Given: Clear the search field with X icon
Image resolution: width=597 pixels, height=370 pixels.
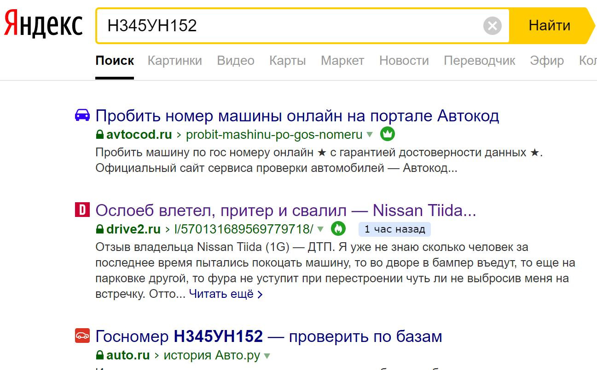Looking at the screenshot, I should point(492,26).
